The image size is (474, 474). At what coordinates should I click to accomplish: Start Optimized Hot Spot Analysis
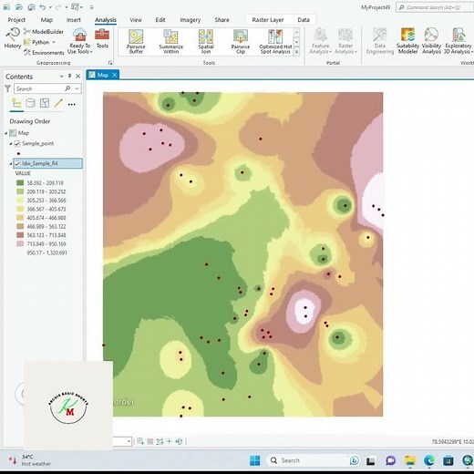click(x=275, y=42)
